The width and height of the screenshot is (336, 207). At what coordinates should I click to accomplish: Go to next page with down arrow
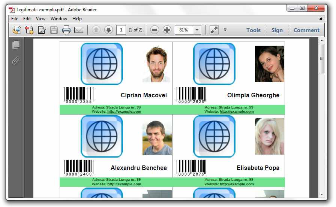click(x=108, y=30)
